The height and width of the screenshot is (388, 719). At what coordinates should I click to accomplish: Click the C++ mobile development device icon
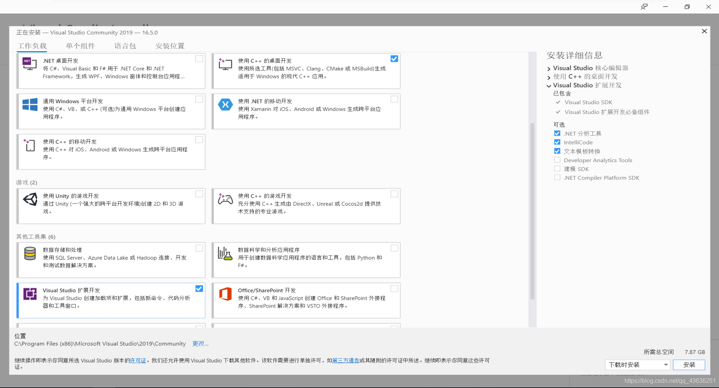click(30, 145)
